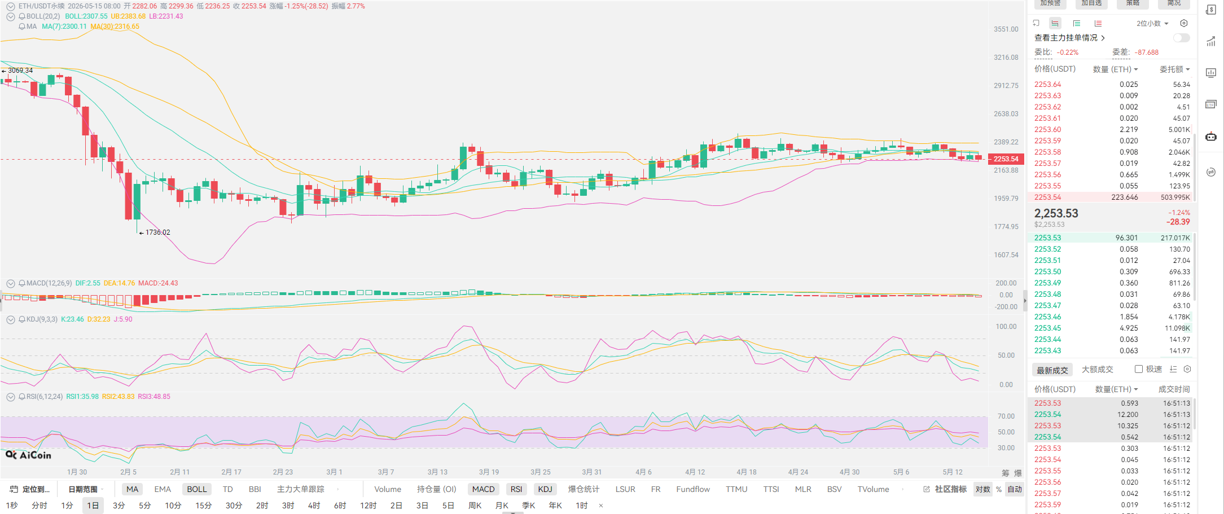Open the rising bar chart sidebar icon
Screen dimensions: 1224x514
pos(1211,41)
